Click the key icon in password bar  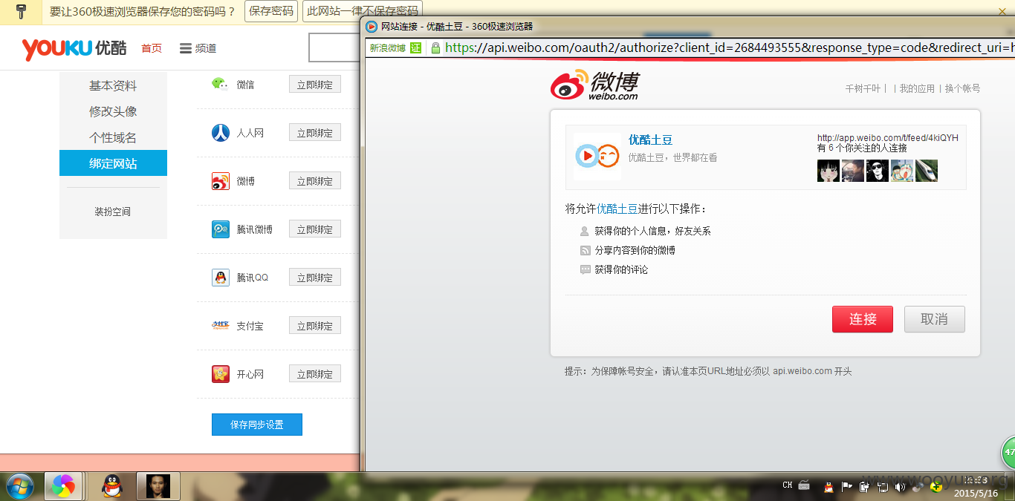point(21,11)
